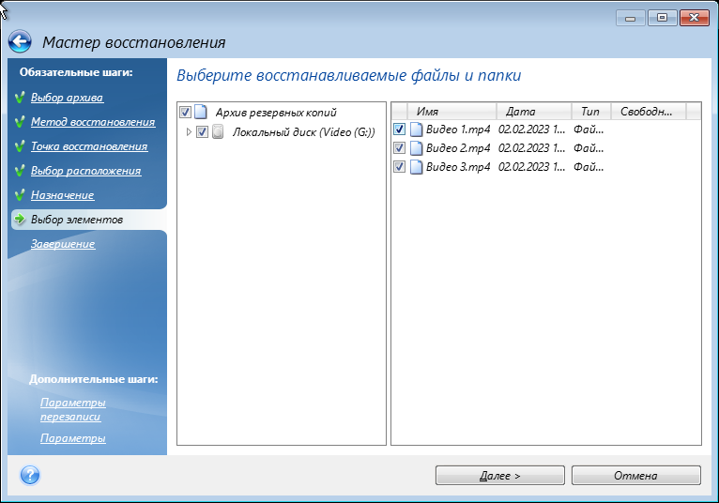The width and height of the screenshot is (719, 503).
Task: Open the Параметры перезаписи optional step
Action: (72, 409)
